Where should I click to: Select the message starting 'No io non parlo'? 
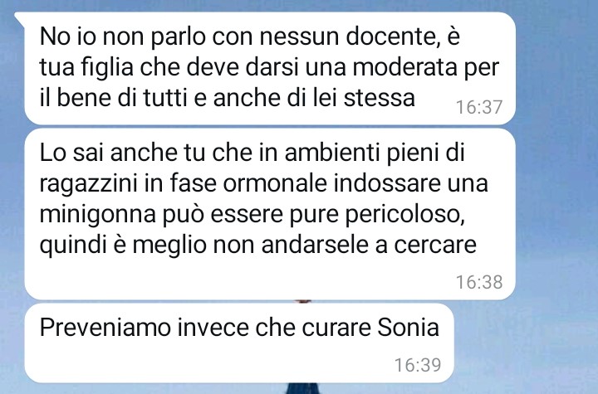coord(270,68)
